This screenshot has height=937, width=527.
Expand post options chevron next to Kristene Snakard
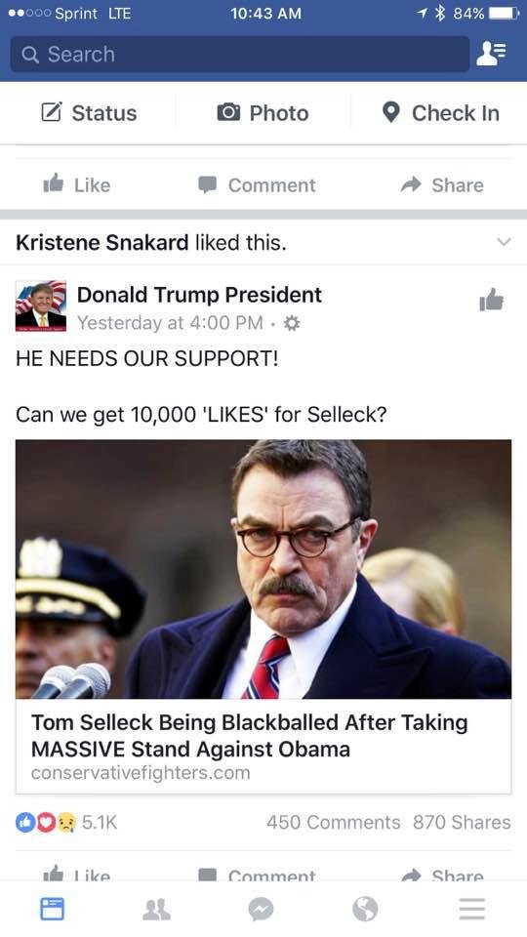pos(505,242)
